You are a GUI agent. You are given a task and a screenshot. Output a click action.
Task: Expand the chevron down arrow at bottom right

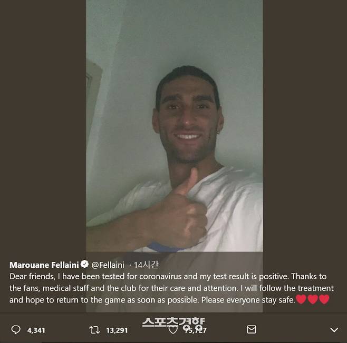334,330
